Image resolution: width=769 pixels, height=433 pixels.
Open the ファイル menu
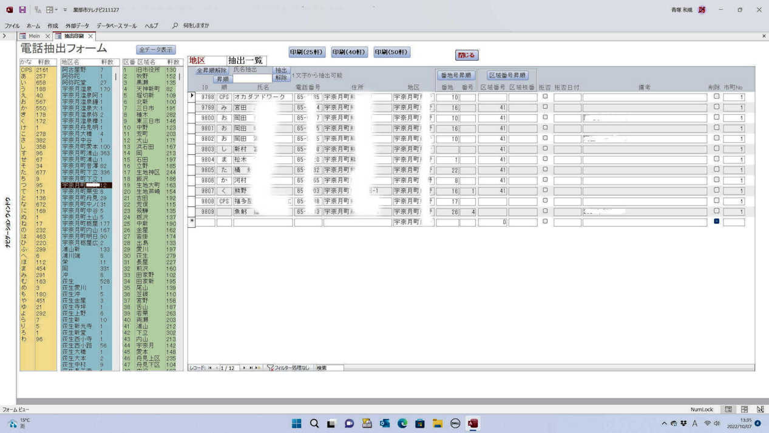pos(12,26)
